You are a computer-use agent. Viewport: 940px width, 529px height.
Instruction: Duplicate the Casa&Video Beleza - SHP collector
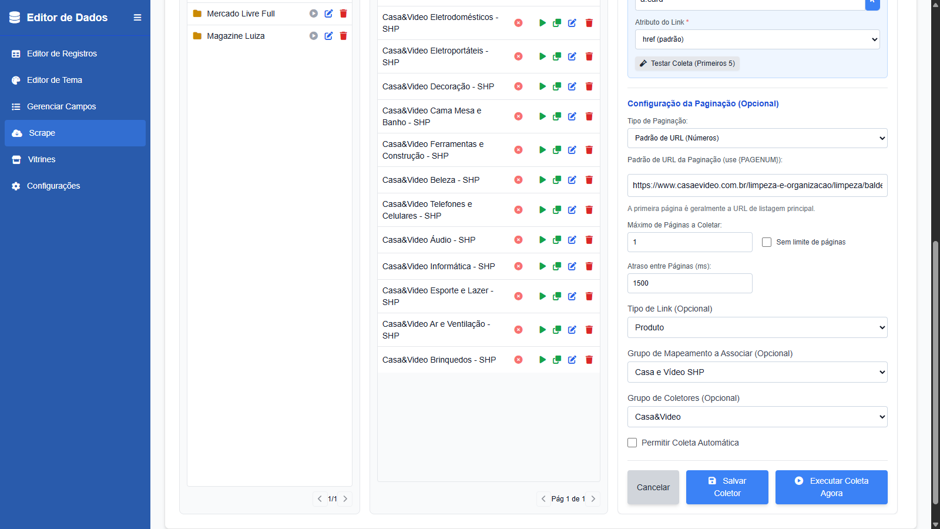coord(557,180)
